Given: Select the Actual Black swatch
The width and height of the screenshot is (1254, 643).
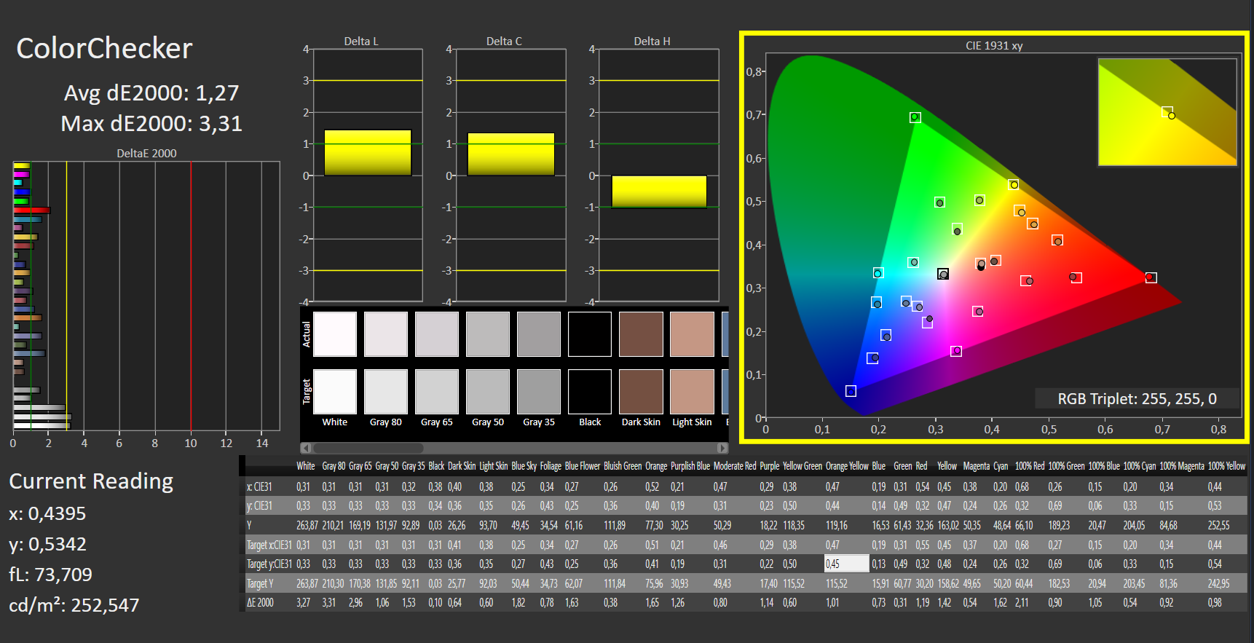Looking at the screenshot, I should pyautogui.click(x=590, y=334).
